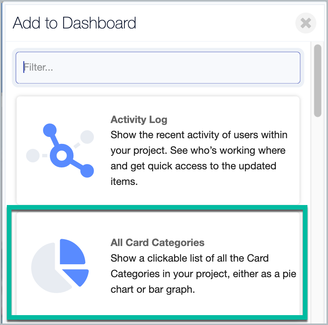Screen dimensions: 328x325
Task: Add the Activity Log widget via its description
Action: pos(199,158)
